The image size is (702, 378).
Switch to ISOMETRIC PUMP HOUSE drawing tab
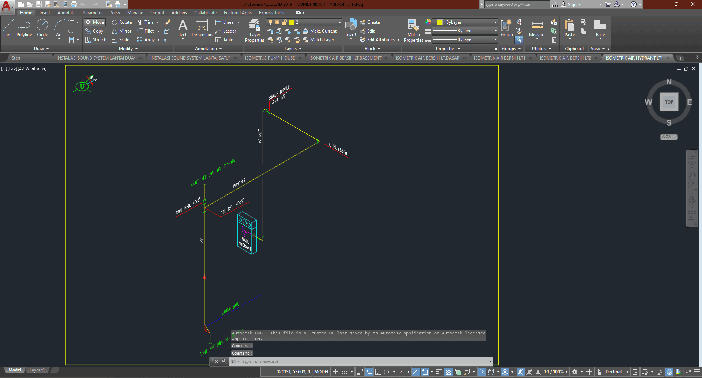[270, 58]
